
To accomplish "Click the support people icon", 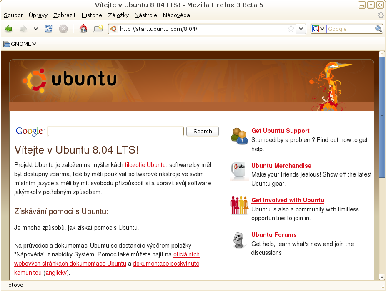I will point(239,136).
